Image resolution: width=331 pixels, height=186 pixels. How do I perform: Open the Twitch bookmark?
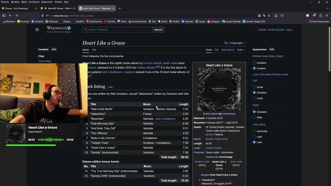tap(122, 21)
